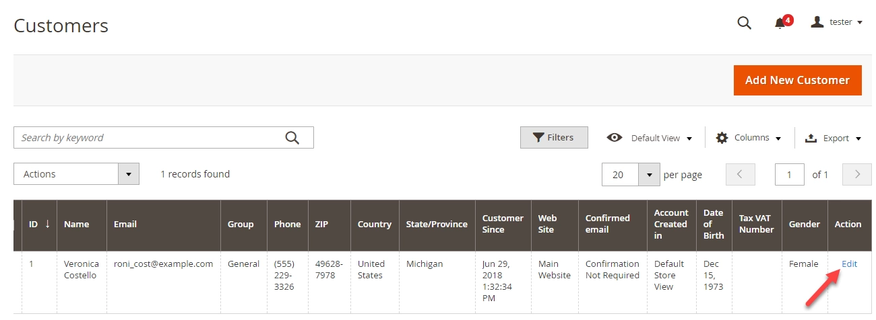The width and height of the screenshot is (876, 320).
Task: Sort by Web Site column header
Action: coord(555,225)
